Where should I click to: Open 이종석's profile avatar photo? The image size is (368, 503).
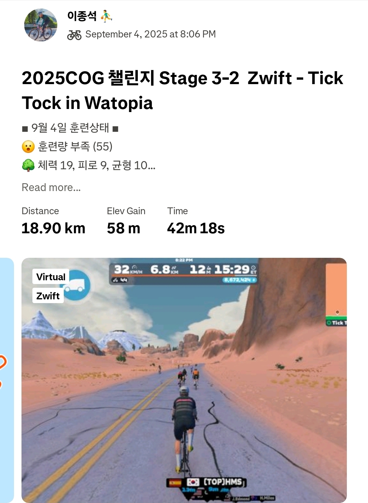coord(41,25)
